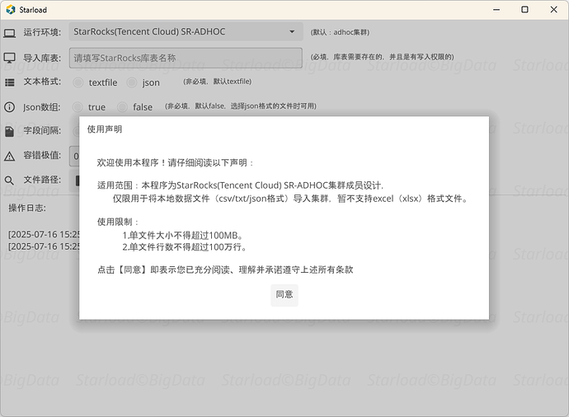Click the Starload app logo icon
This screenshot has height=417, width=569.
click(11, 10)
